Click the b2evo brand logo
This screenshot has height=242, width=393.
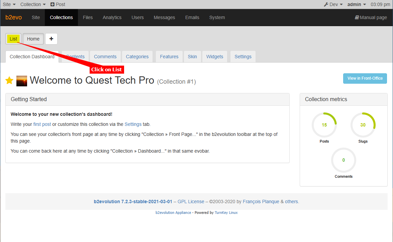(14, 17)
